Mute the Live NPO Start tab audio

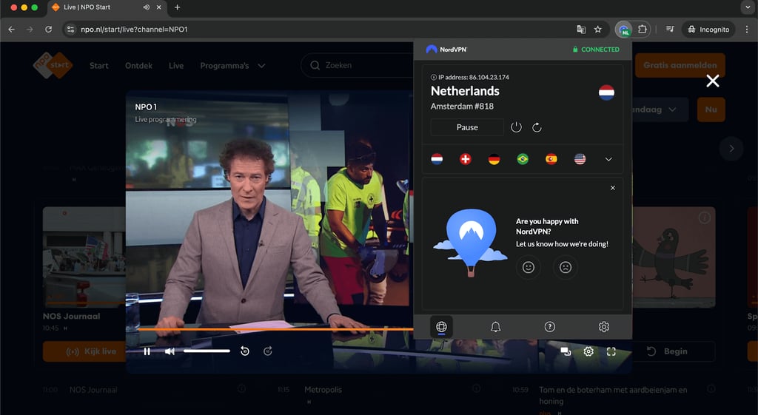[x=146, y=7]
